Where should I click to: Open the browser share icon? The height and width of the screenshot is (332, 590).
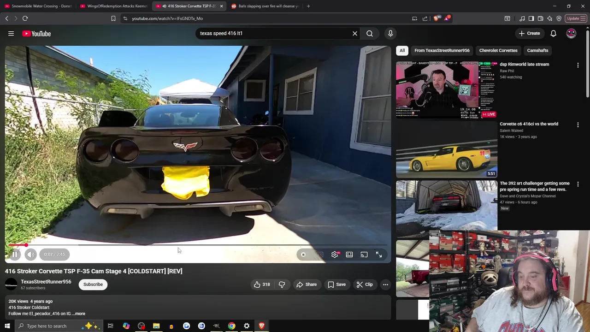[425, 18]
